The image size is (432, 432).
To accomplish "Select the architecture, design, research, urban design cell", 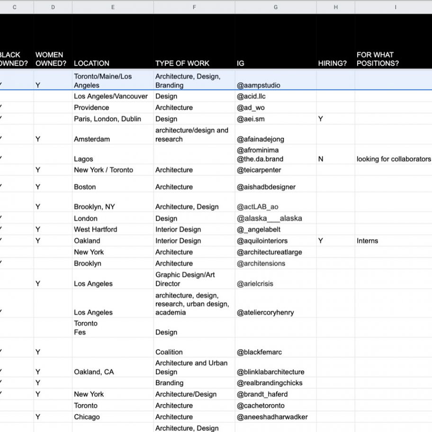I will click(194, 303).
